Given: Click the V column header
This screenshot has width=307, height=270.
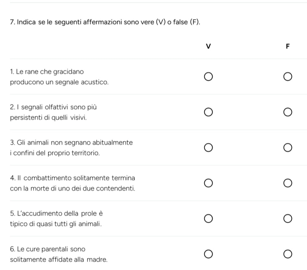Looking at the screenshot, I should coord(208,46).
